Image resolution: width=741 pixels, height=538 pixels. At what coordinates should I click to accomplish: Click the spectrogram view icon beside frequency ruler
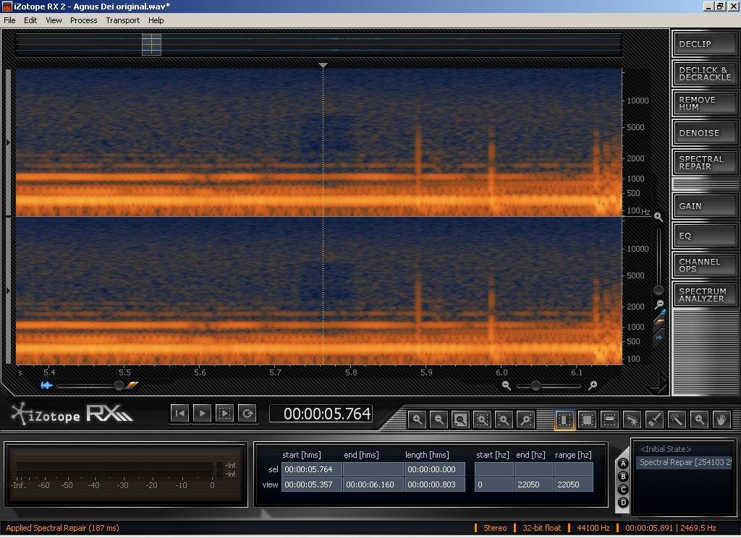pyautogui.click(x=659, y=323)
